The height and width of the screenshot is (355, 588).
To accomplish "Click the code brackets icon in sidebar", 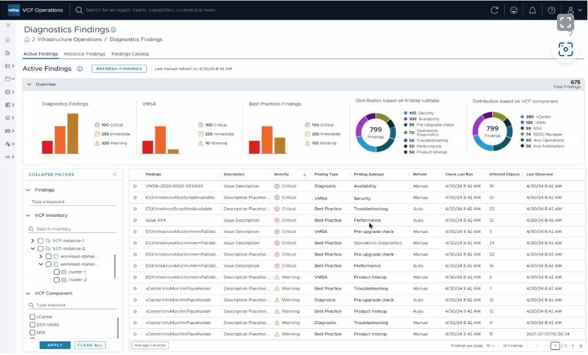I will (x=7, y=157).
